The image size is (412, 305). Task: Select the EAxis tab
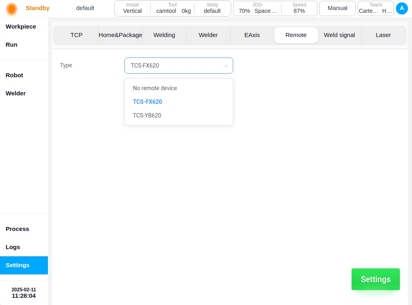pos(252,35)
